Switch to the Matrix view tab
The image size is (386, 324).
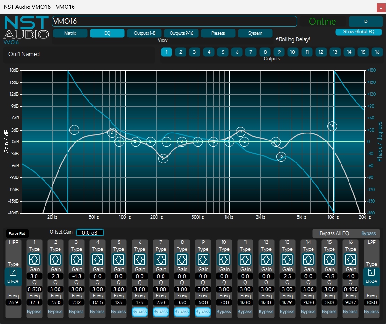coord(70,33)
